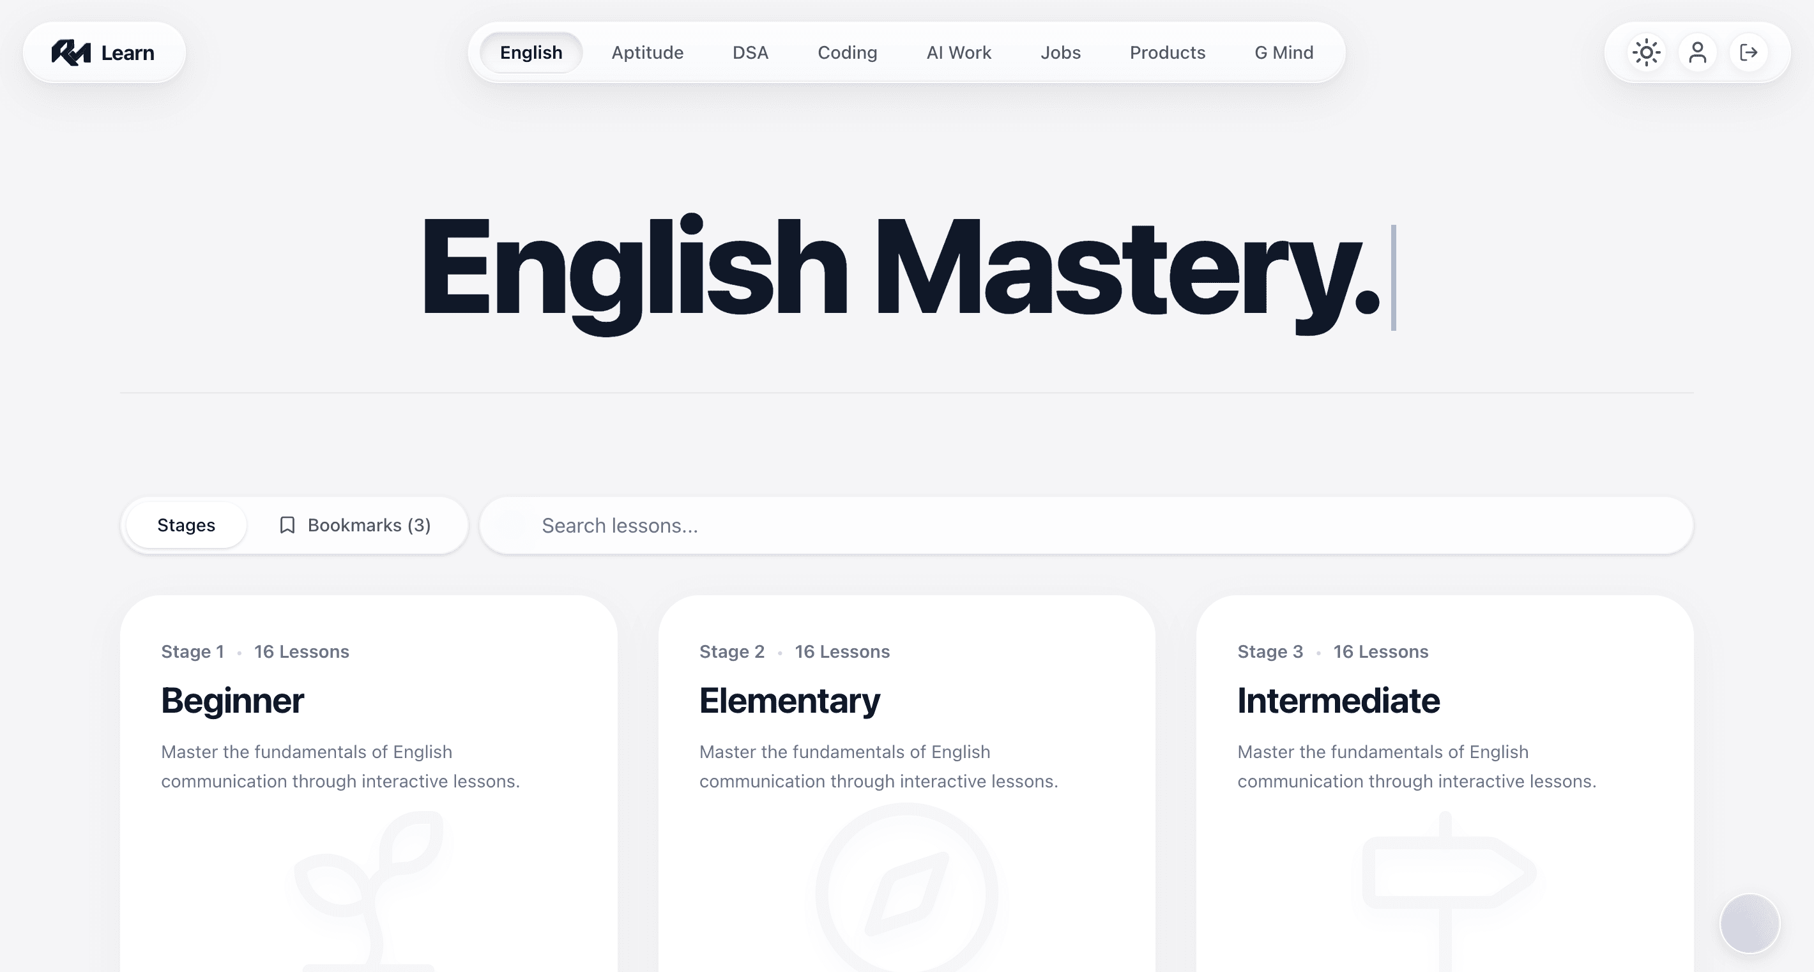
Task: Go to the DSA section
Action: (x=750, y=53)
